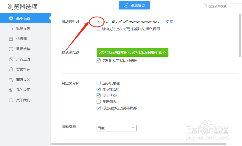
Task: Click the 浏览器选项 page title
Action: point(23,7)
